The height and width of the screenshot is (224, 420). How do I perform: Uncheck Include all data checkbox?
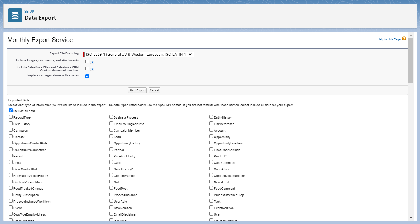11,110
